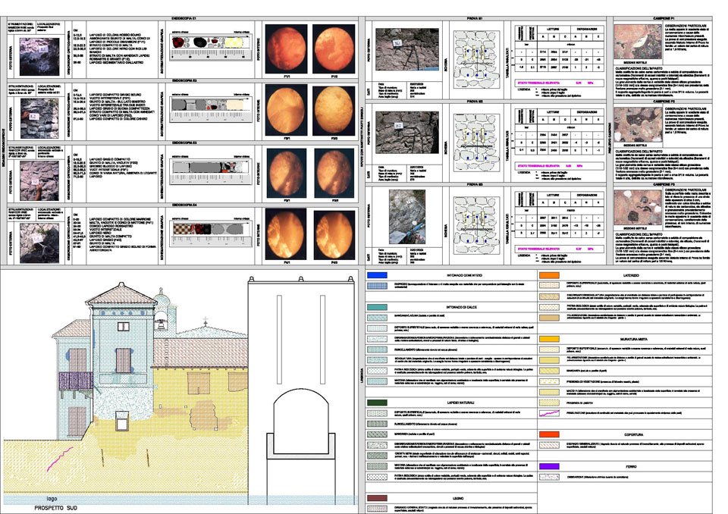Image resolution: width=728 pixels, height=514 pixels.
Task: Click the 'PROVA M1' section header
Action: [475, 18]
